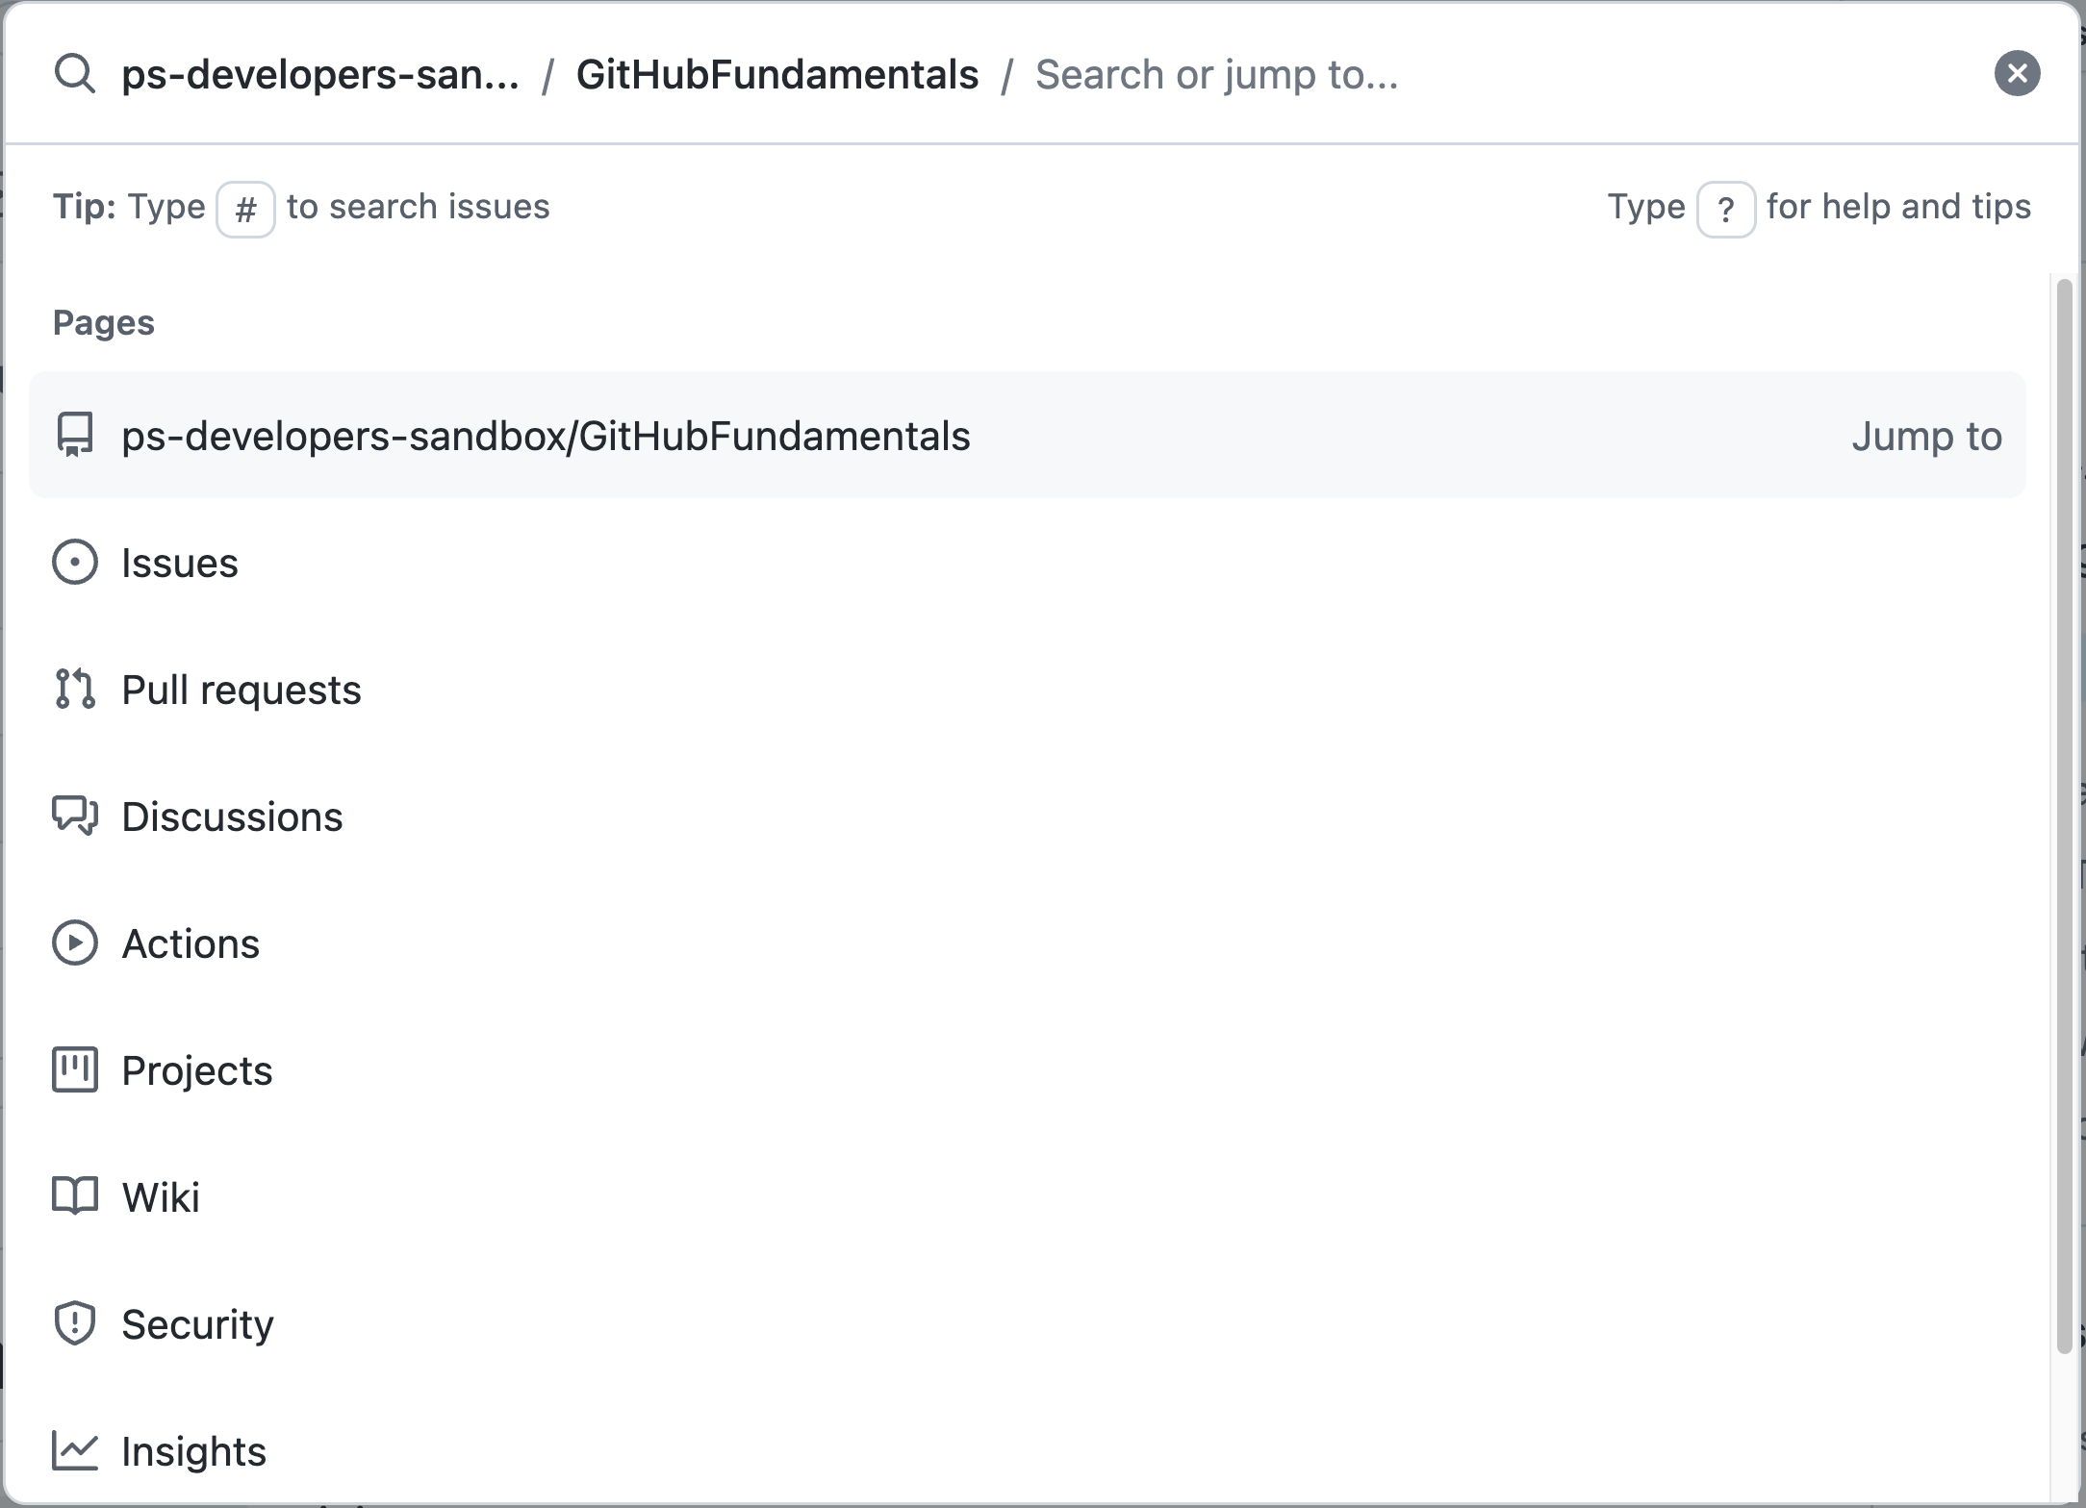Click the Insights graph icon
The height and width of the screenshot is (1508, 2086).
coord(75,1450)
